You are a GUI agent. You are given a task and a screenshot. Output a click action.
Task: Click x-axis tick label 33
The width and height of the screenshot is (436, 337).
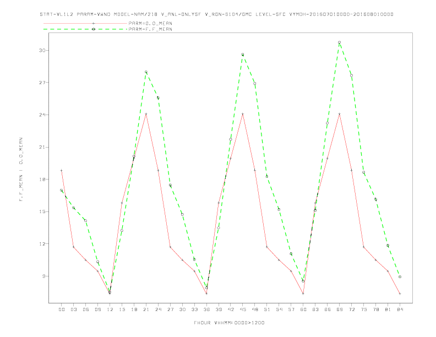194,309
